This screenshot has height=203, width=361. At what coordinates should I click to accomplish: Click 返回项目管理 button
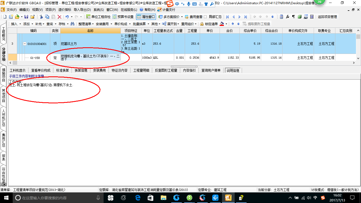pos(327,17)
